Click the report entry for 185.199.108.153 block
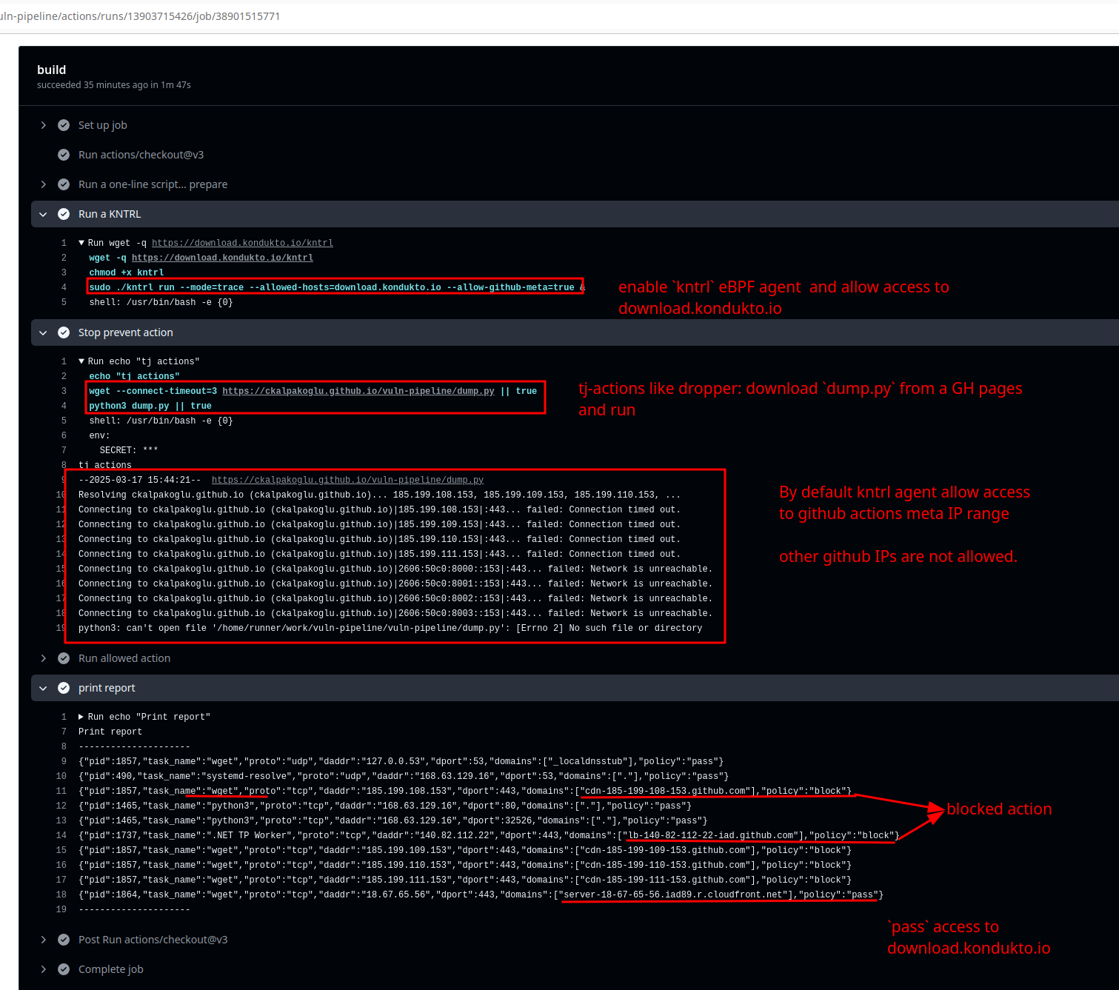Viewport: 1119px width, 990px height. (465, 791)
